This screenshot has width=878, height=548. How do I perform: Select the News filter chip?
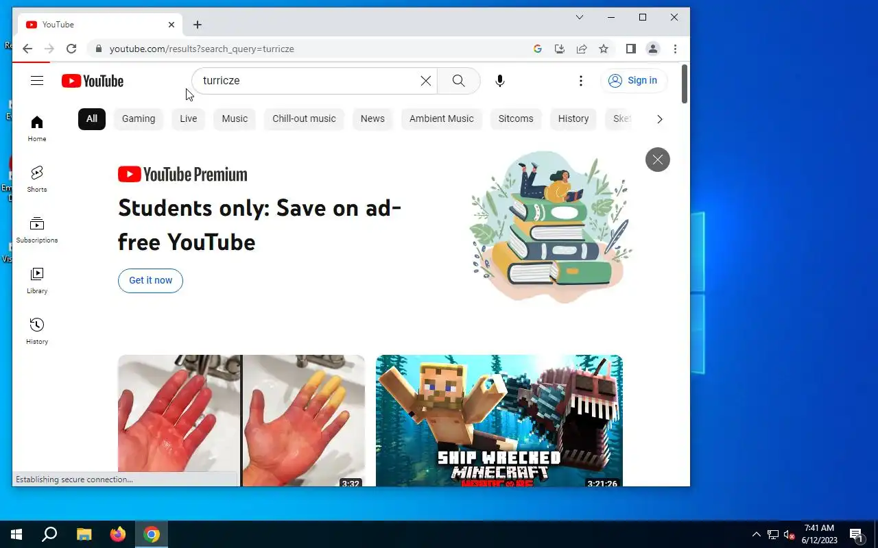pos(372,119)
